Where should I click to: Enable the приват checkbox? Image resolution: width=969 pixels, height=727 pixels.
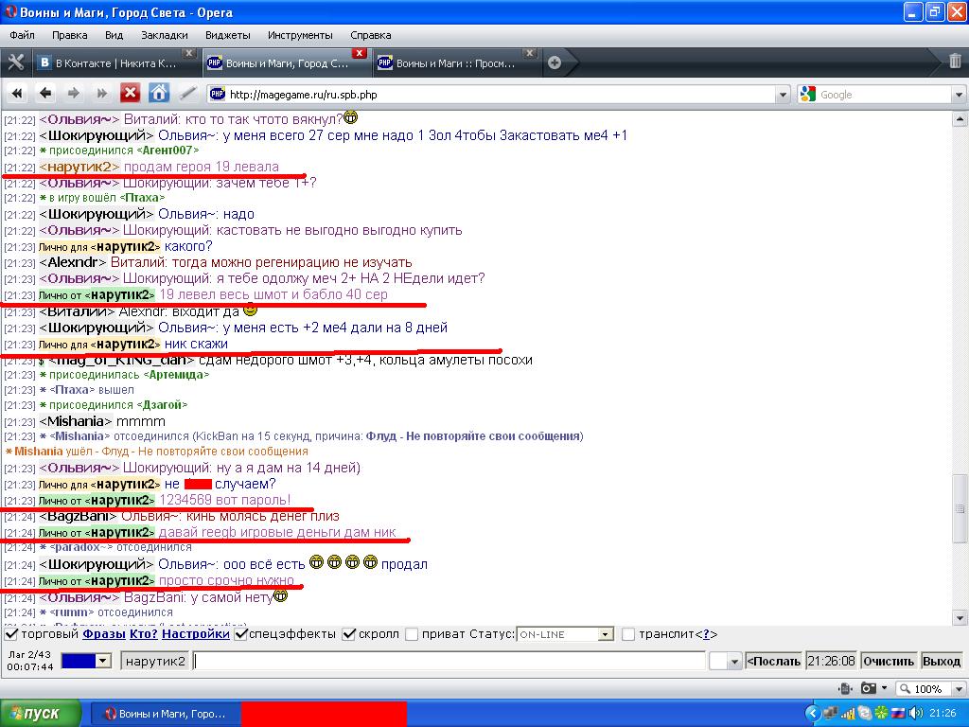pyautogui.click(x=411, y=634)
